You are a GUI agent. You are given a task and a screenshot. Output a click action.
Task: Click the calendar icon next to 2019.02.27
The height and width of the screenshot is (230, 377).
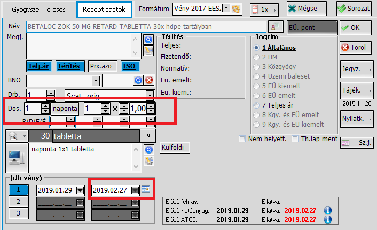point(146,189)
